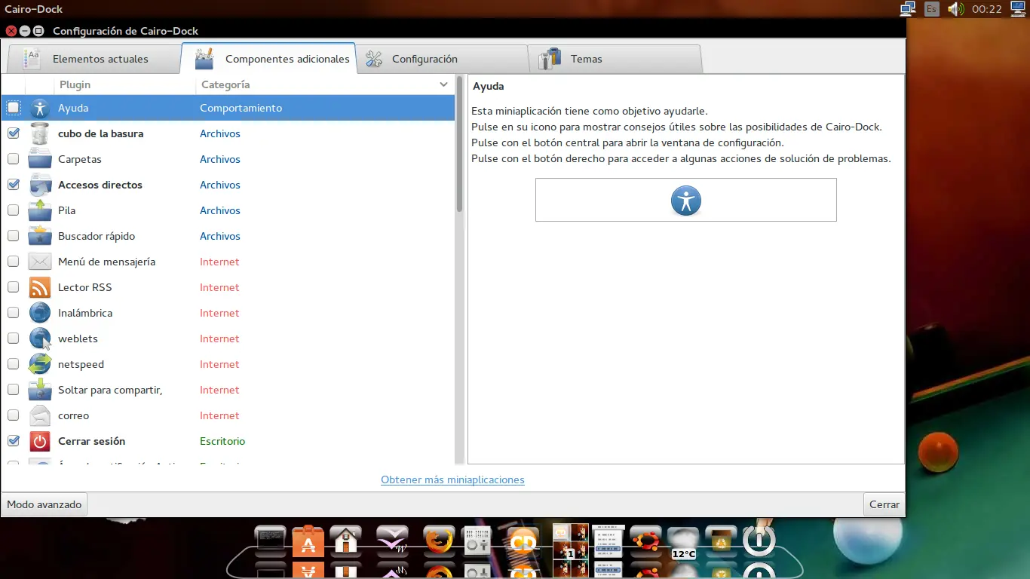The image size is (1030, 579).
Task: Click the Ubuntu logo icon in the dock
Action: tap(646, 541)
